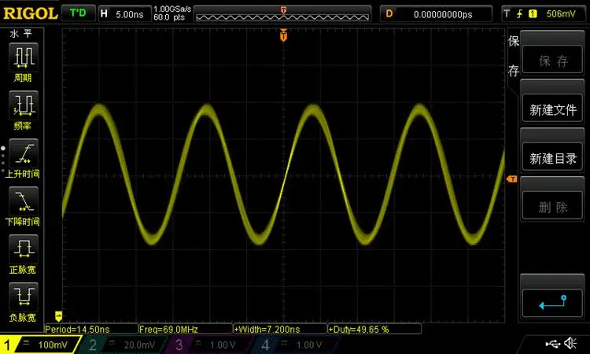
Task: Click the D delay 0.00000000ps field
Action: [x=436, y=14]
